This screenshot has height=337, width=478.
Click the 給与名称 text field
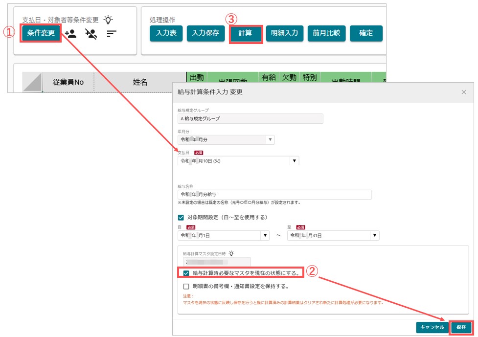[x=274, y=194]
